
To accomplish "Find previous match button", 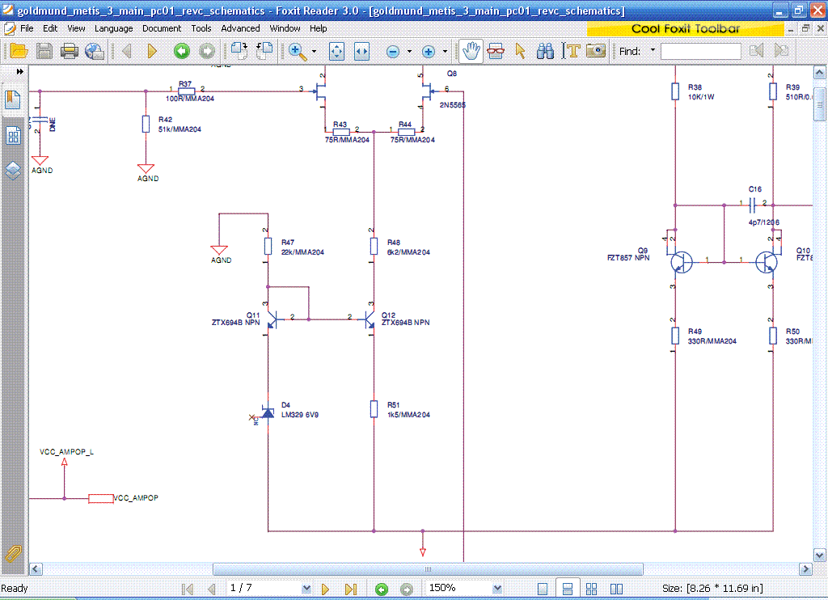I will (756, 51).
